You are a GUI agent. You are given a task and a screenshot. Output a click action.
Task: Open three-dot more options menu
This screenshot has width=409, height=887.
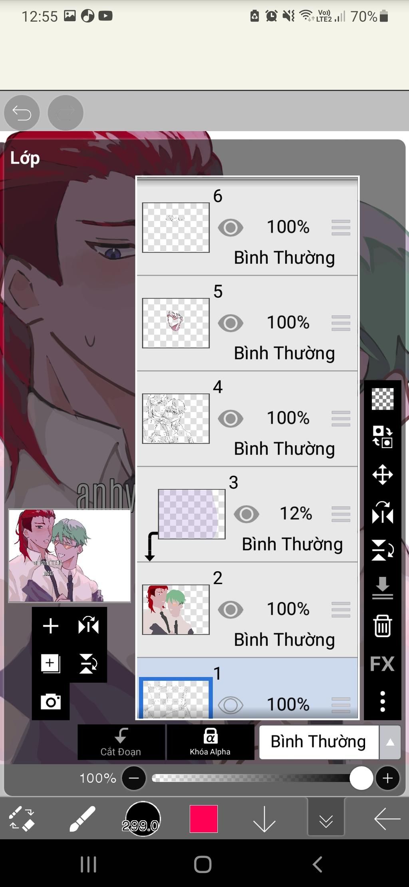(x=382, y=702)
